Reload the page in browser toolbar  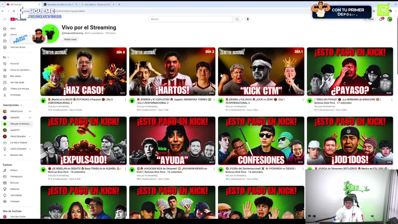pos(14,11)
